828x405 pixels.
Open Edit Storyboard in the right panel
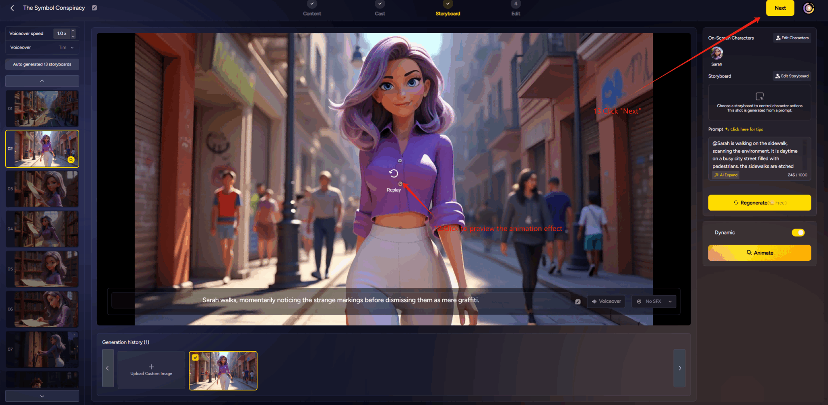coord(791,76)
